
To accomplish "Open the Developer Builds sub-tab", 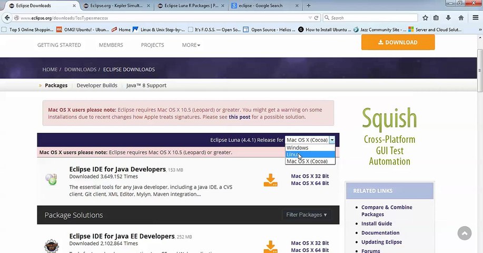I will [97, 85].
